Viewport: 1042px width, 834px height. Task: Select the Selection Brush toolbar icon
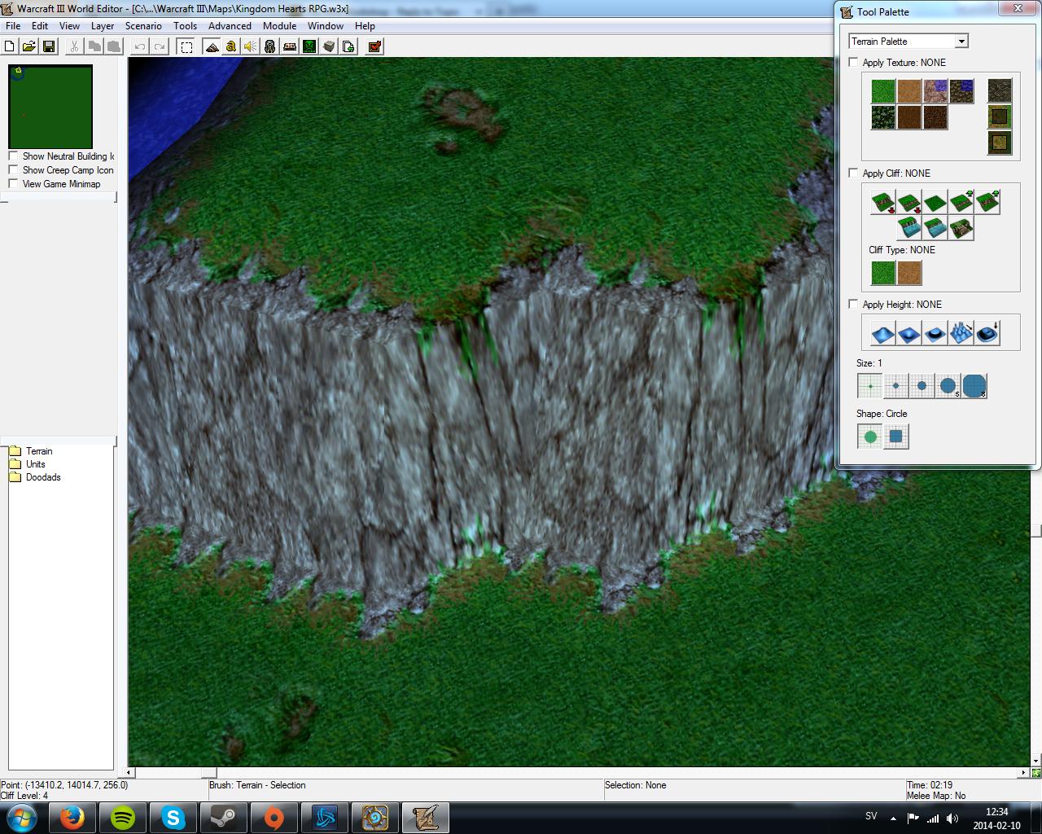[186, 46]
